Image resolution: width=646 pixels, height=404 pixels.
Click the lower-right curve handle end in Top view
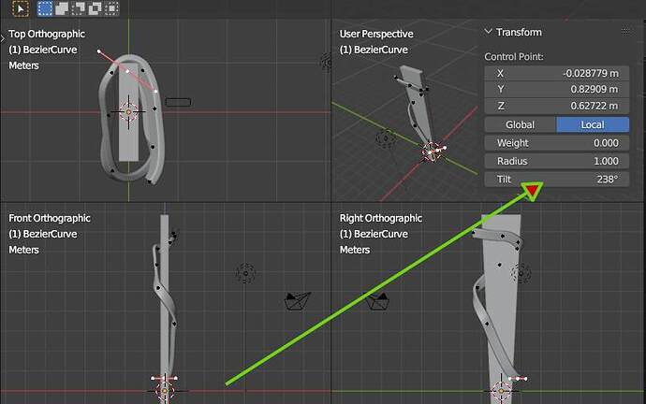coord(155,91)
